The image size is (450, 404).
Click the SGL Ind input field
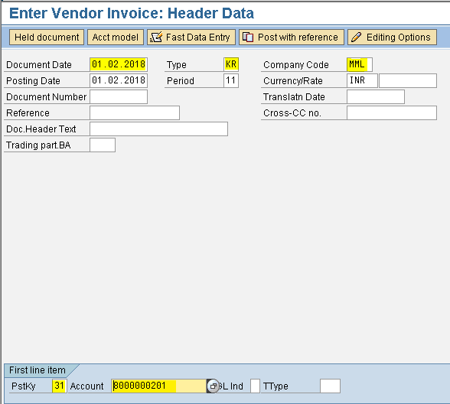point(255,386)
